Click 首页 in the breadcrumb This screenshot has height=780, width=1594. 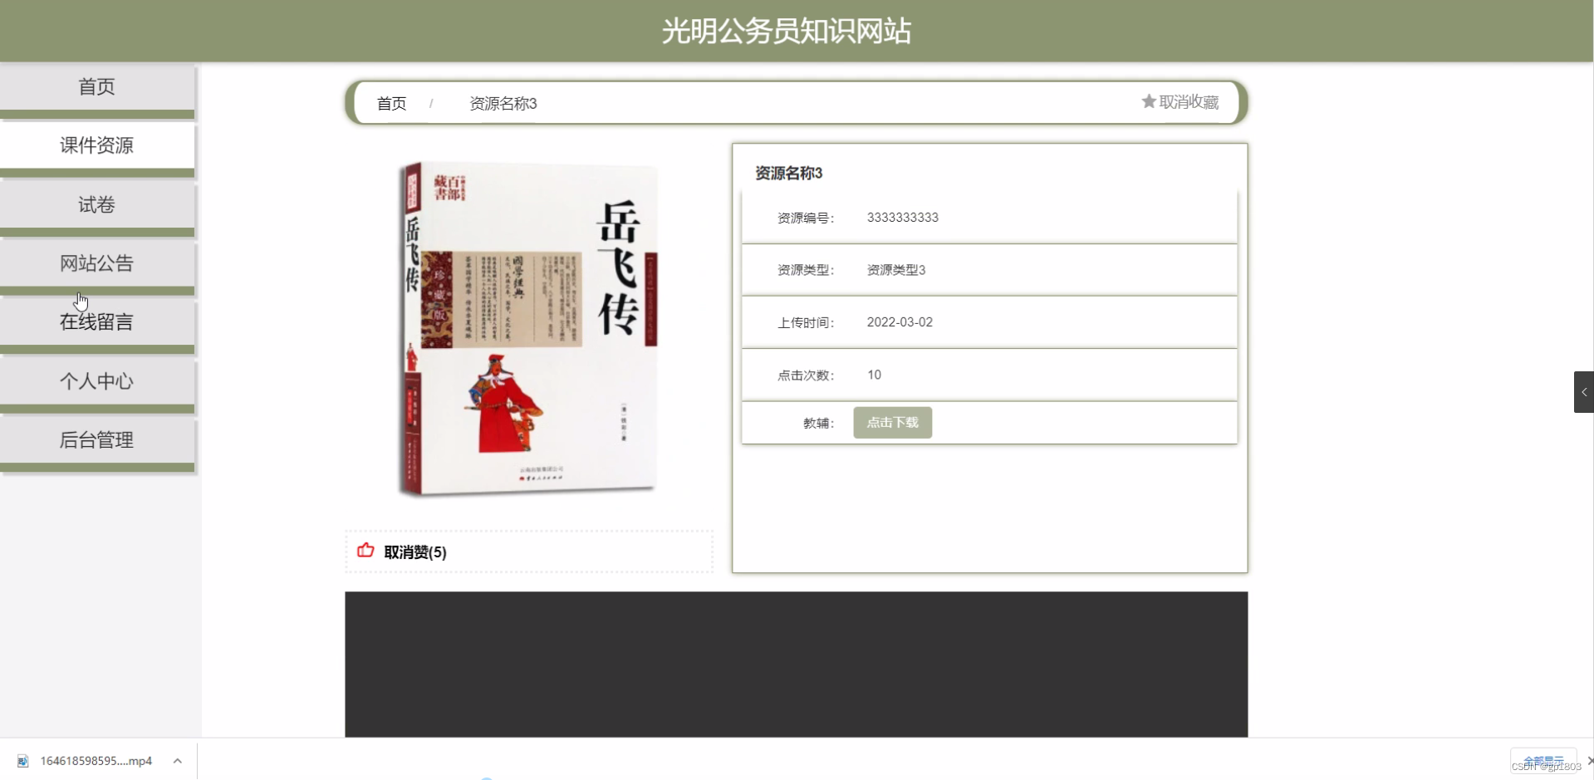point(391,104)
